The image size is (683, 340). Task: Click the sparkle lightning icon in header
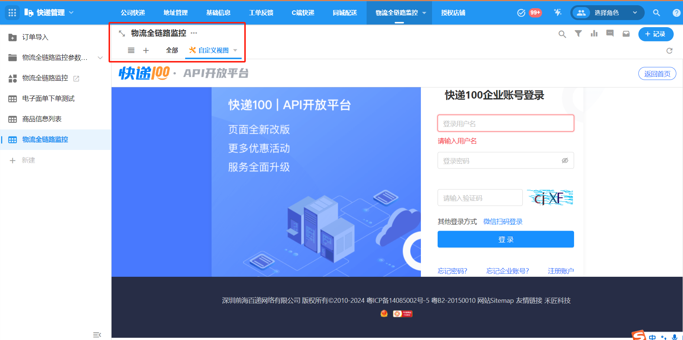coord(558,13)
